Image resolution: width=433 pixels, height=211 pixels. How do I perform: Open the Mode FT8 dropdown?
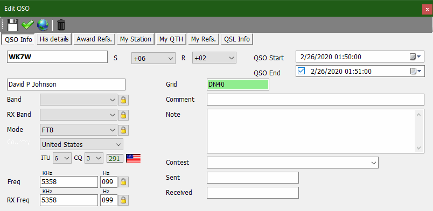(x=79, y=130)
